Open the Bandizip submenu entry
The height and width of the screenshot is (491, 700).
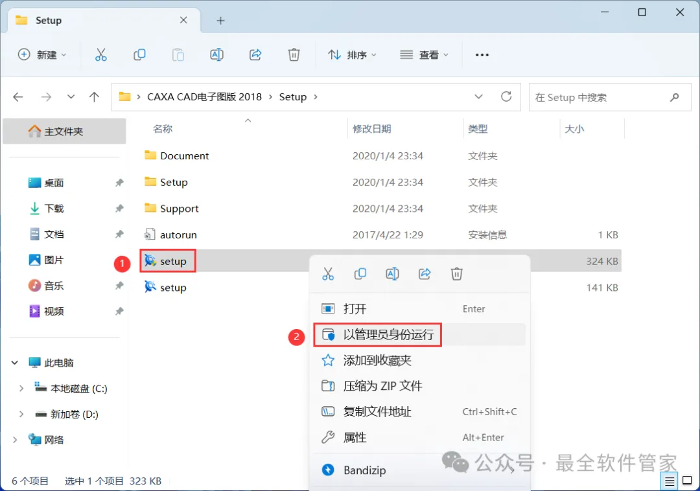pyautogui.click(x=419, y=470)
